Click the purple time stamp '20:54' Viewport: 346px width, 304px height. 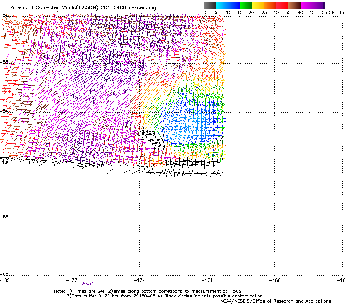click(x=87, y=284)
